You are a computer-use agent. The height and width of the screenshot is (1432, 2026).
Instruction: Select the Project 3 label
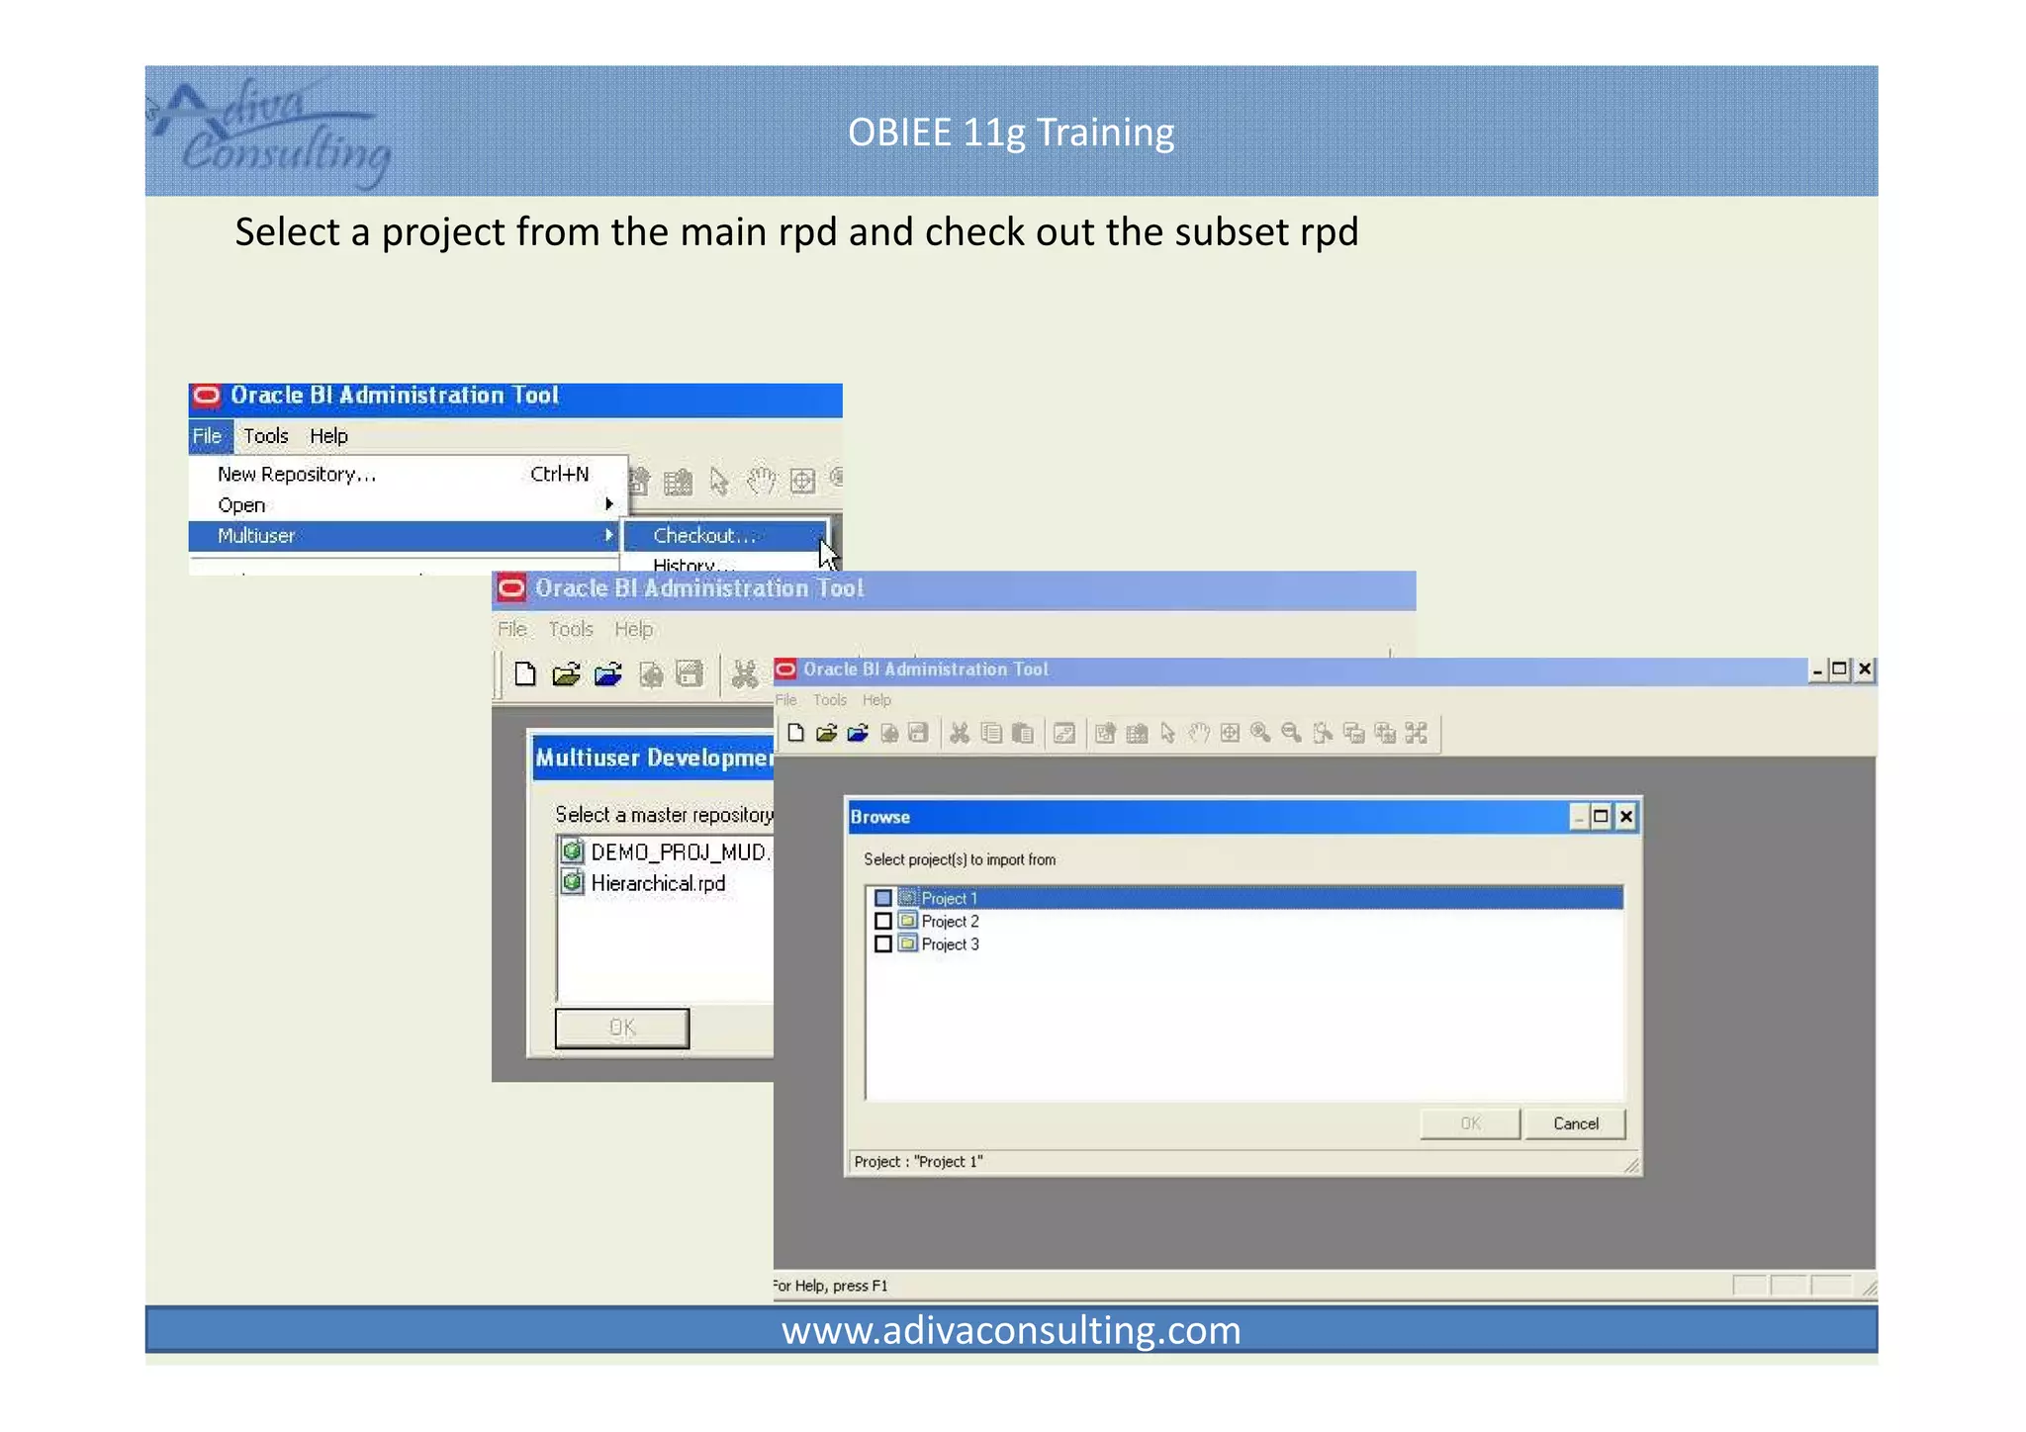click(950, 943)
